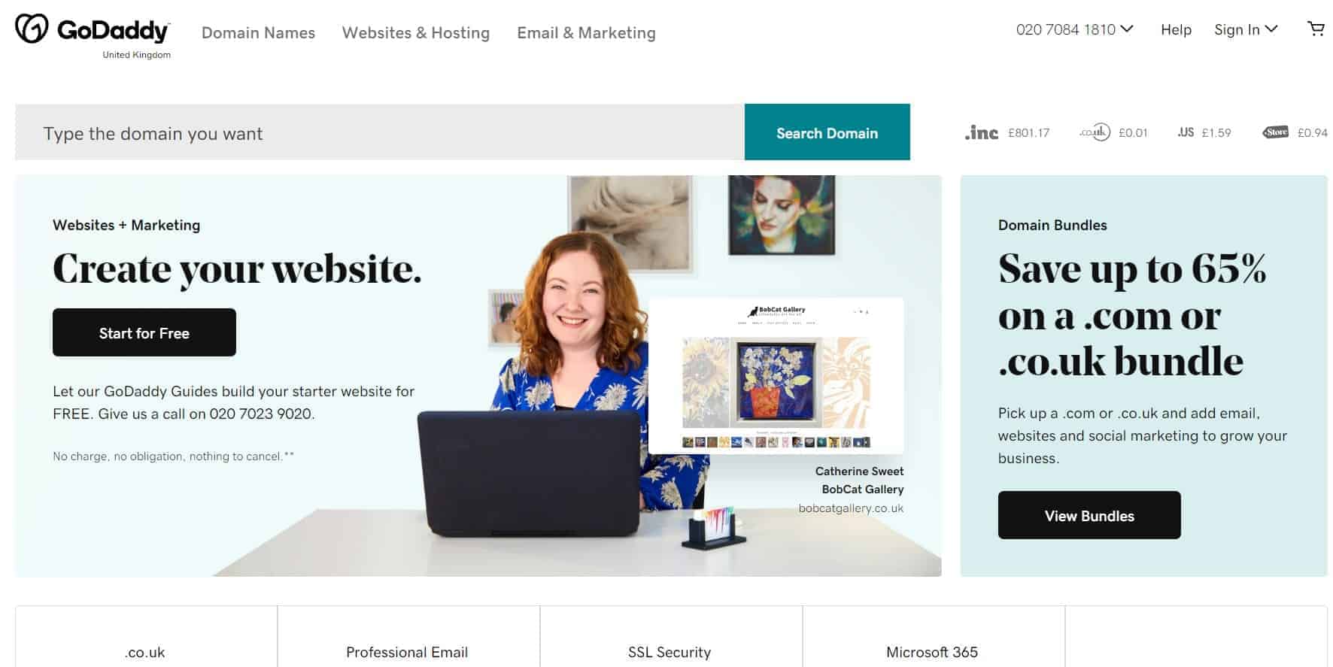The image size is (1333, 667).
Task: Click the Start for Free button
Action: (x=144, y=332)
